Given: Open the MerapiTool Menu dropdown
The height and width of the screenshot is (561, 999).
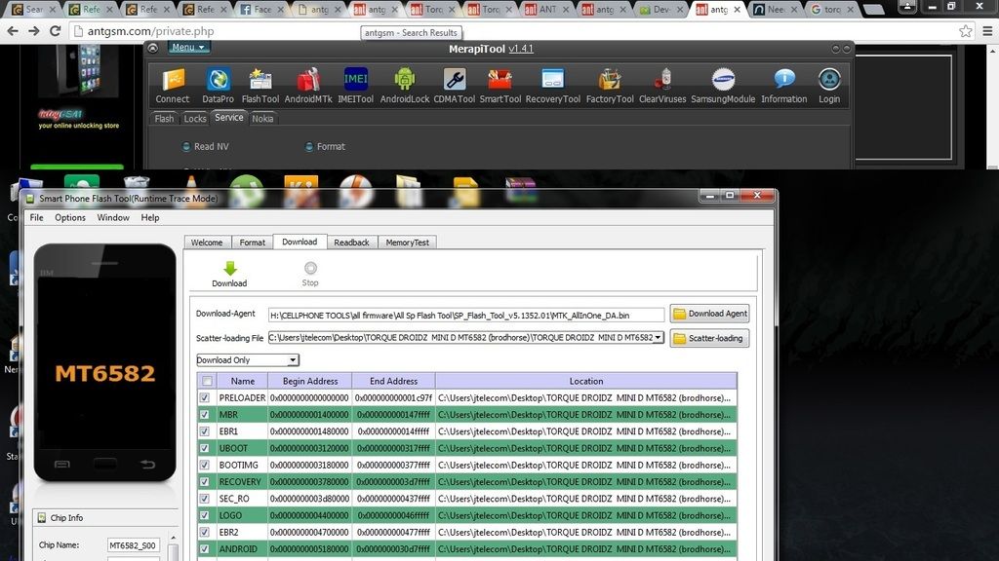Looking at the screenshot, I should (x=188, y=47).
